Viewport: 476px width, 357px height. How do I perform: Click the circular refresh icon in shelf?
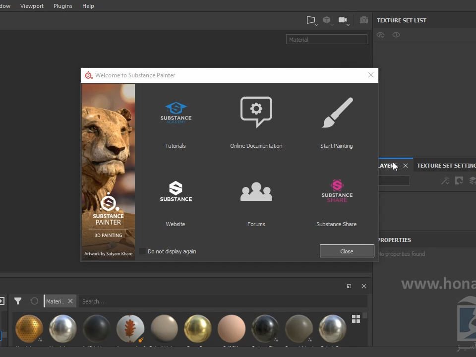coord(34,301)
